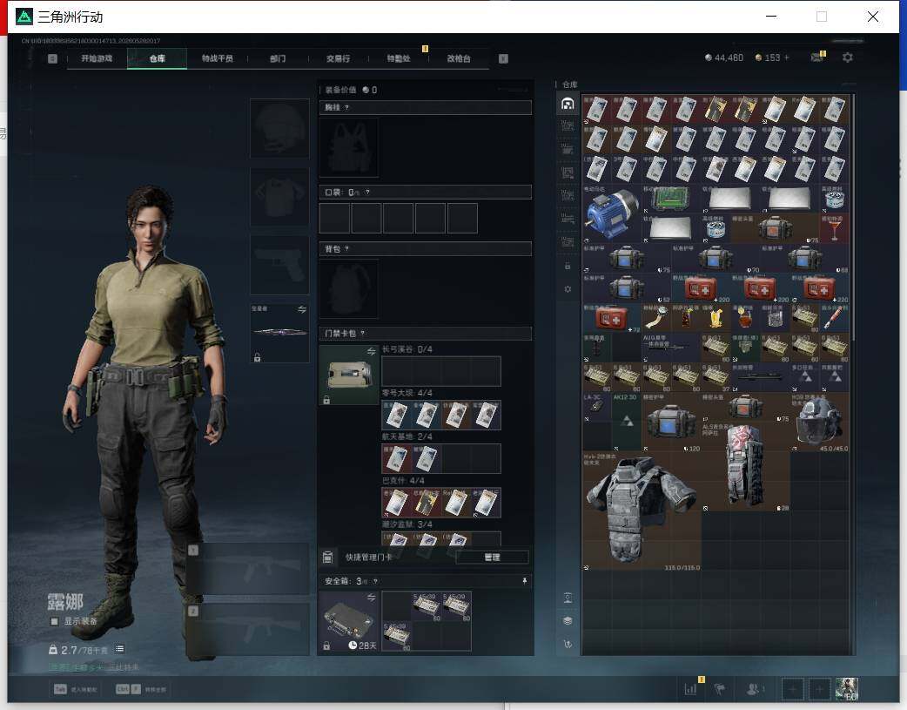Select the main warehouse storage icon in sidebar

pyautogui.click(x=568, y=104)
